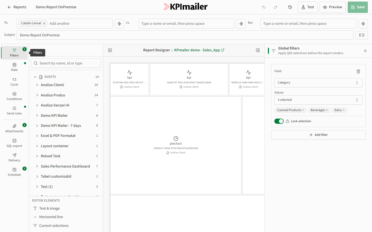Open the Delivery sidebar tab

[x=14, y=158]
